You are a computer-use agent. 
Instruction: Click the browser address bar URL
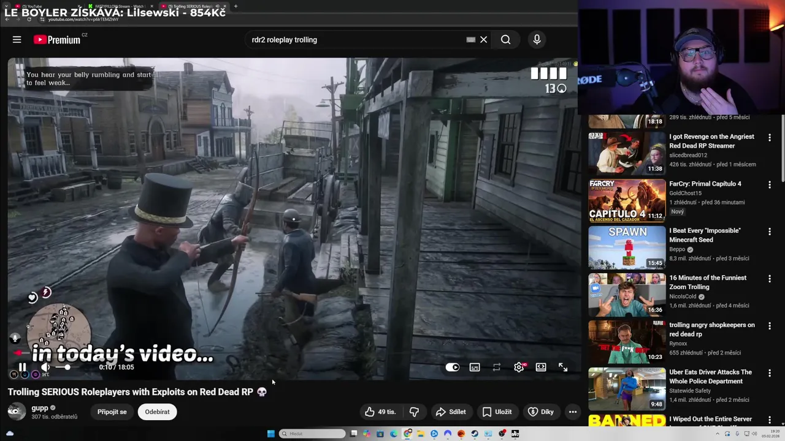coord(83,19)
